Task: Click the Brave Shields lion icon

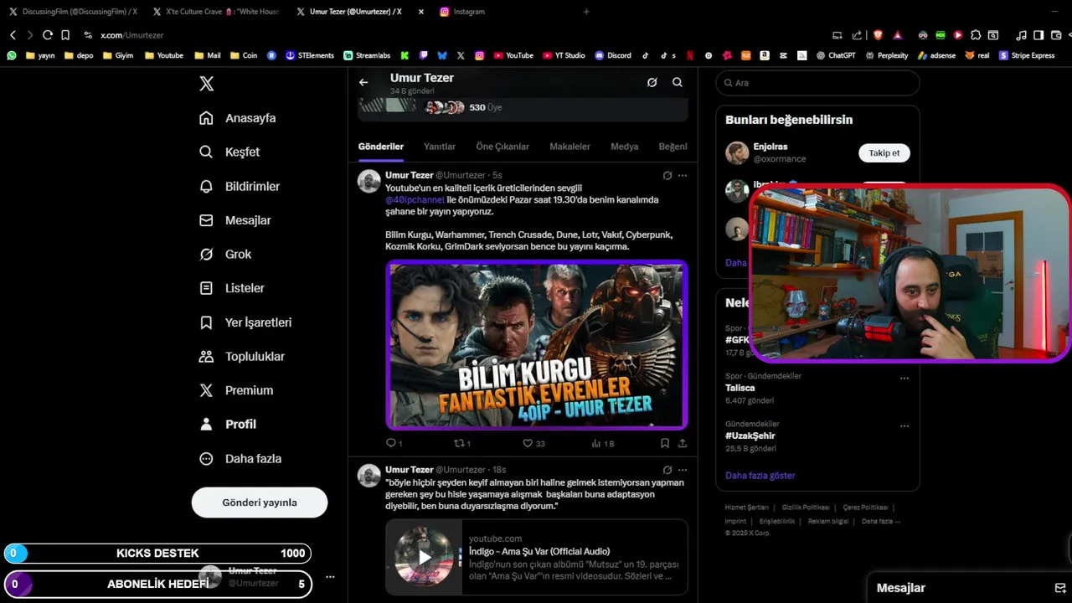Action: [878, 35]
